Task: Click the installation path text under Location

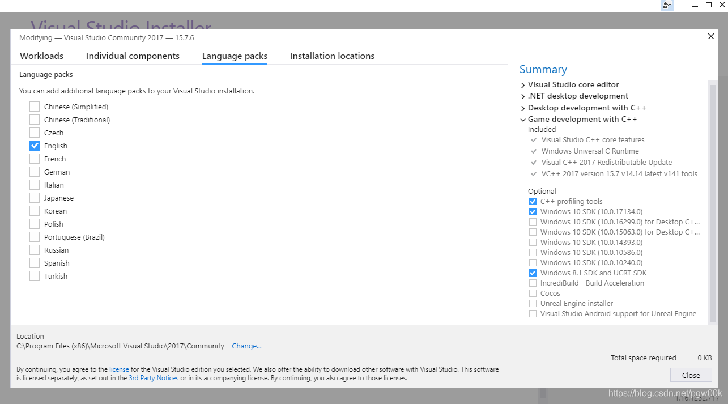Action: click(x=120, y=346)
